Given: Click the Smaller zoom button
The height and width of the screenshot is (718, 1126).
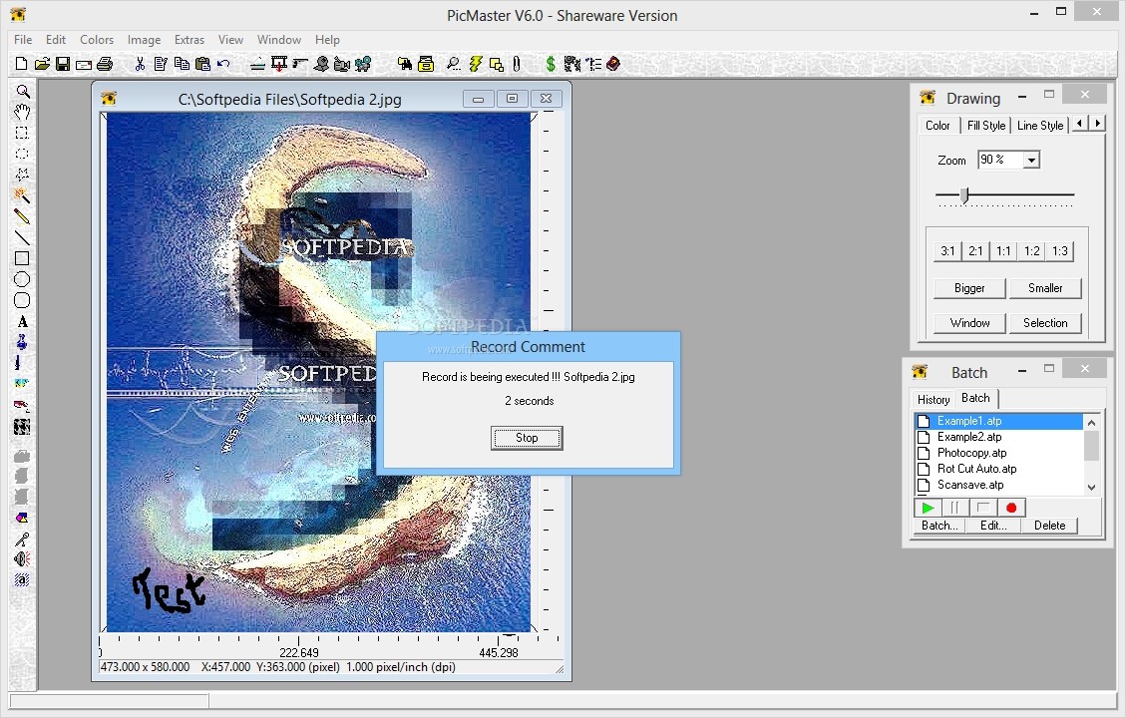Looking at the screenshot, I should (x=1045, y=288).
